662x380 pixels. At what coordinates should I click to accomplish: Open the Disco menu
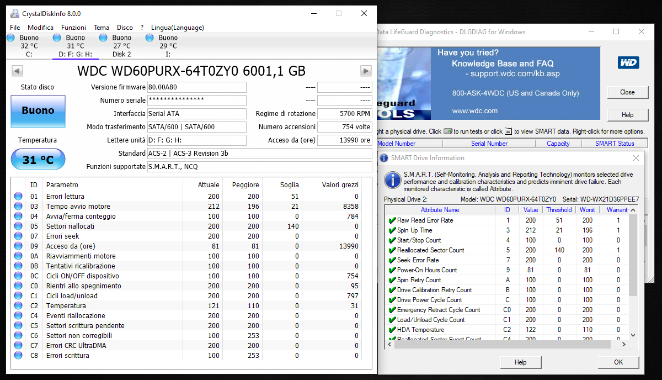click(125, 27)
